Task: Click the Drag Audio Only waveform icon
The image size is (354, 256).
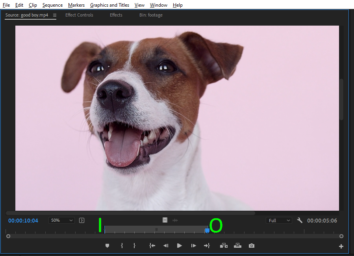Action: 175,221
